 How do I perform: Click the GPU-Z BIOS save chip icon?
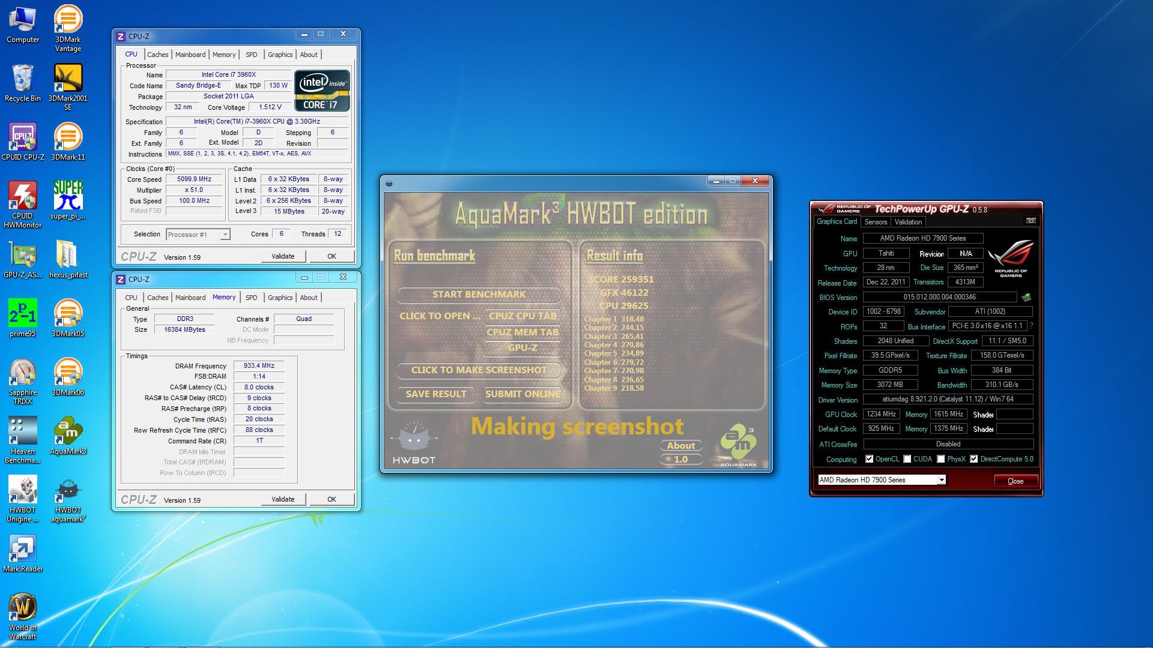1026,297
